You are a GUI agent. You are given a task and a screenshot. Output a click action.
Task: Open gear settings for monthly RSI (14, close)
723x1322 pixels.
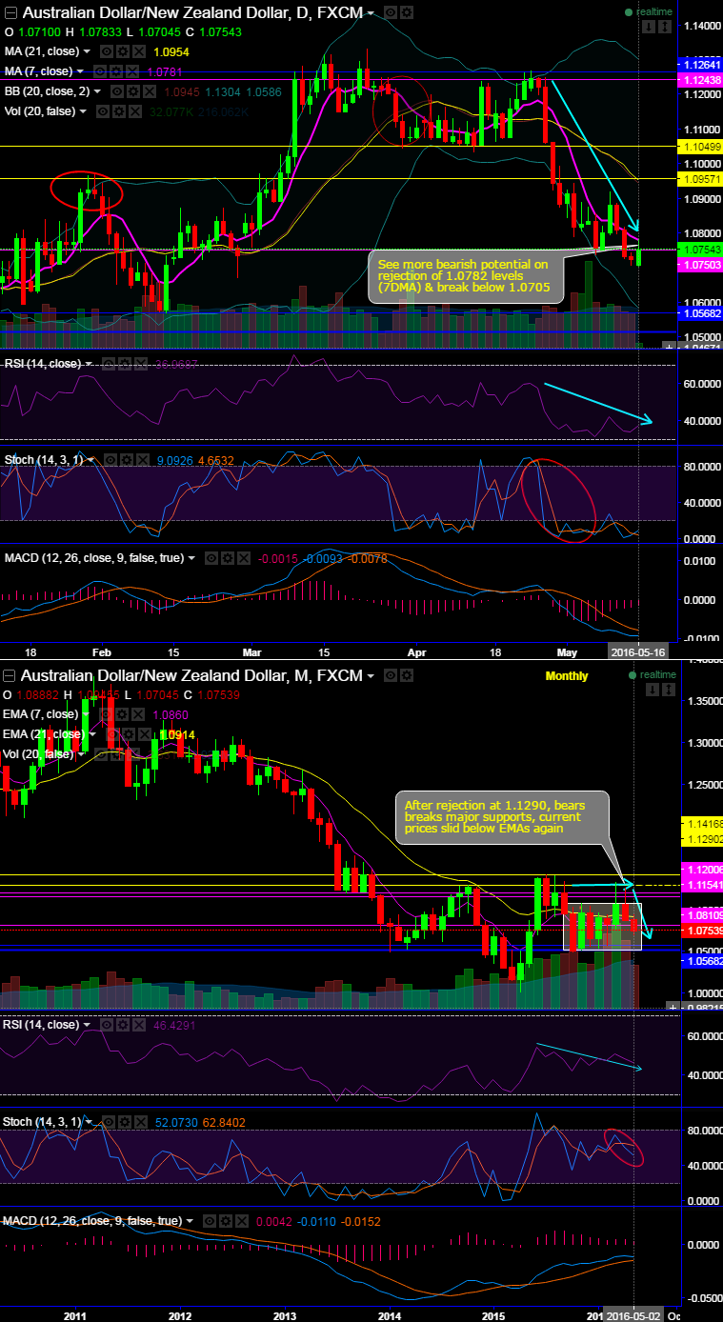pos(123,1025)
